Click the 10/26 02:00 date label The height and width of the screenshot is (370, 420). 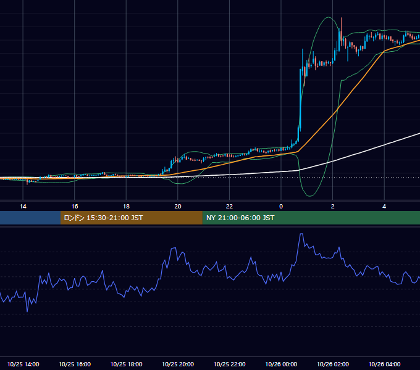(333, 364)
